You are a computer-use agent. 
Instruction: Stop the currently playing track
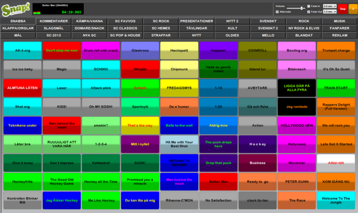(342, 9)
